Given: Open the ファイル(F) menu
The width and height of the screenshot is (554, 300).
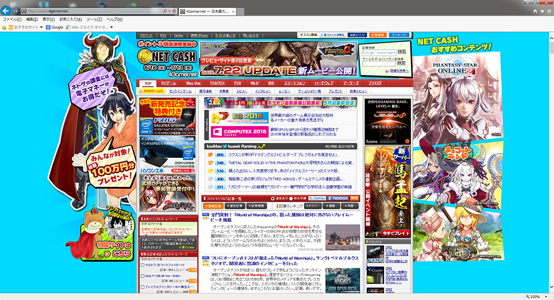Looking at the screenshot, I should 12,19.
